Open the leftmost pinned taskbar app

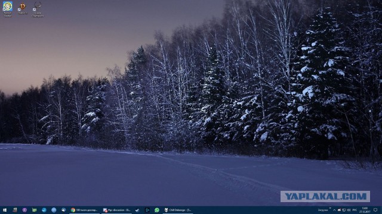[x=15, y=210]
